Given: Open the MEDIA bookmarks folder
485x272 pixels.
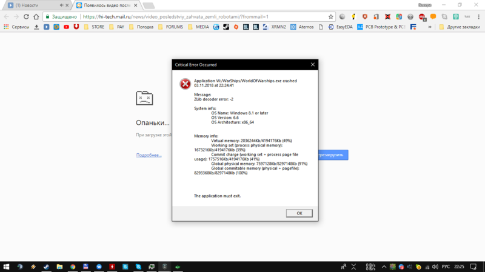Looking at the screenshot, I should click(x=198, y=27).
